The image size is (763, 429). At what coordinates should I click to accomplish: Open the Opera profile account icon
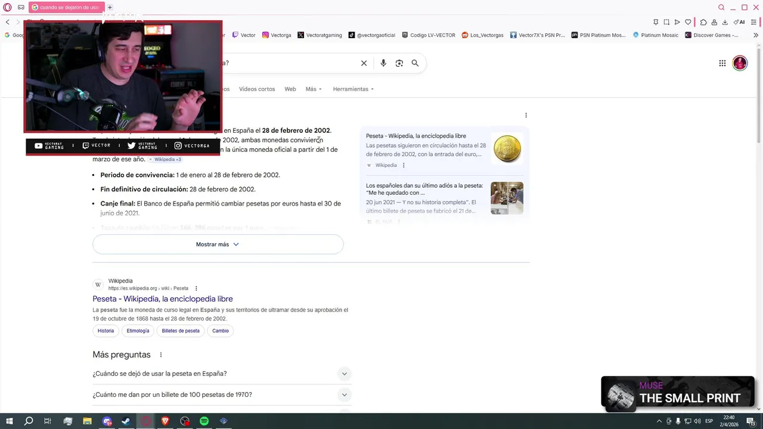[x=714, y=22]
